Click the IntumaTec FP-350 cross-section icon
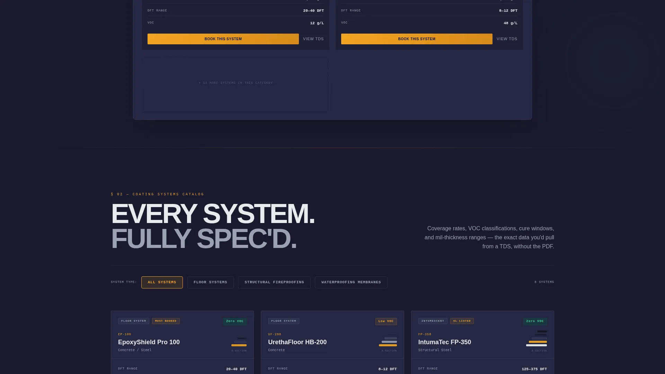The image size is (665, 374). (537, 338)
